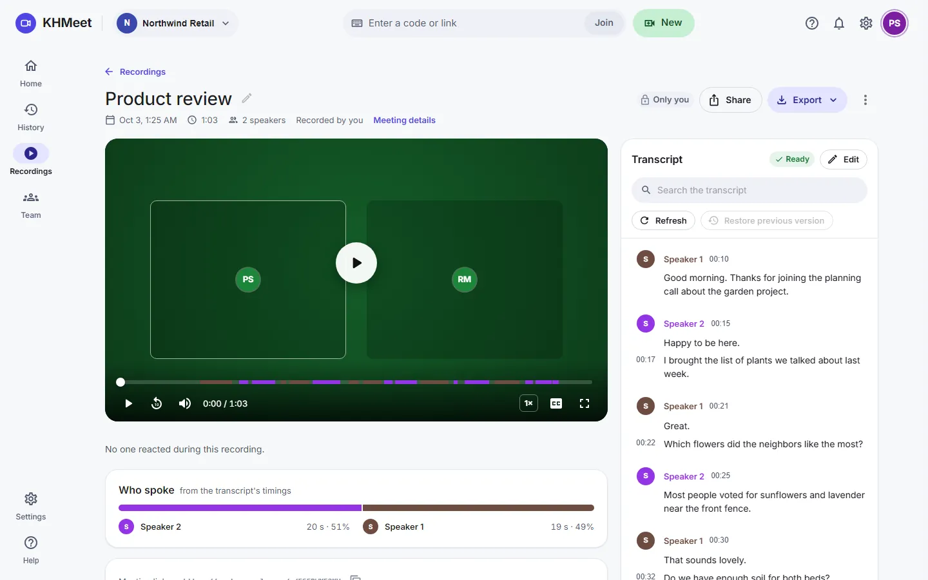Open History in the sidebar
Viewport: 928px width, 580px height.
31,118
